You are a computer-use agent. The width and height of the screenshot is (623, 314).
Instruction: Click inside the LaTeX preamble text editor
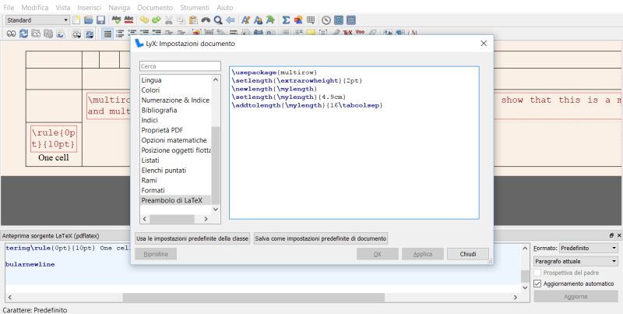pyautogui.click(x=354, y=143)
